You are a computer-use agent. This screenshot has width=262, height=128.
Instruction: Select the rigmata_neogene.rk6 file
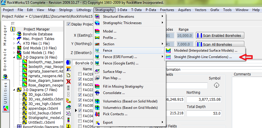(x=46, y=76)
